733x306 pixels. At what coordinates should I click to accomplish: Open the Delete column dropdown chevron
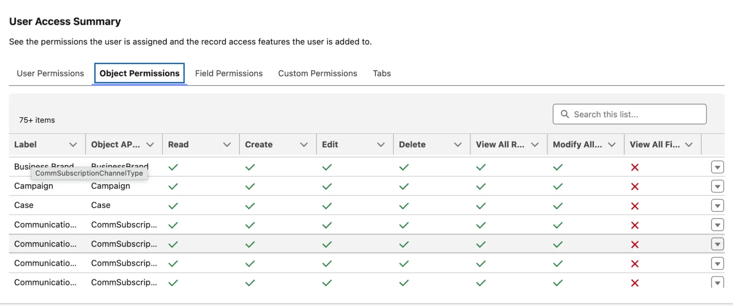(x=458, y=144)
